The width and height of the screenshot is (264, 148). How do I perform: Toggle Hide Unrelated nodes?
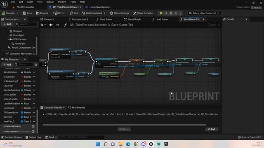pyautogui.click(x=92, y=13)
